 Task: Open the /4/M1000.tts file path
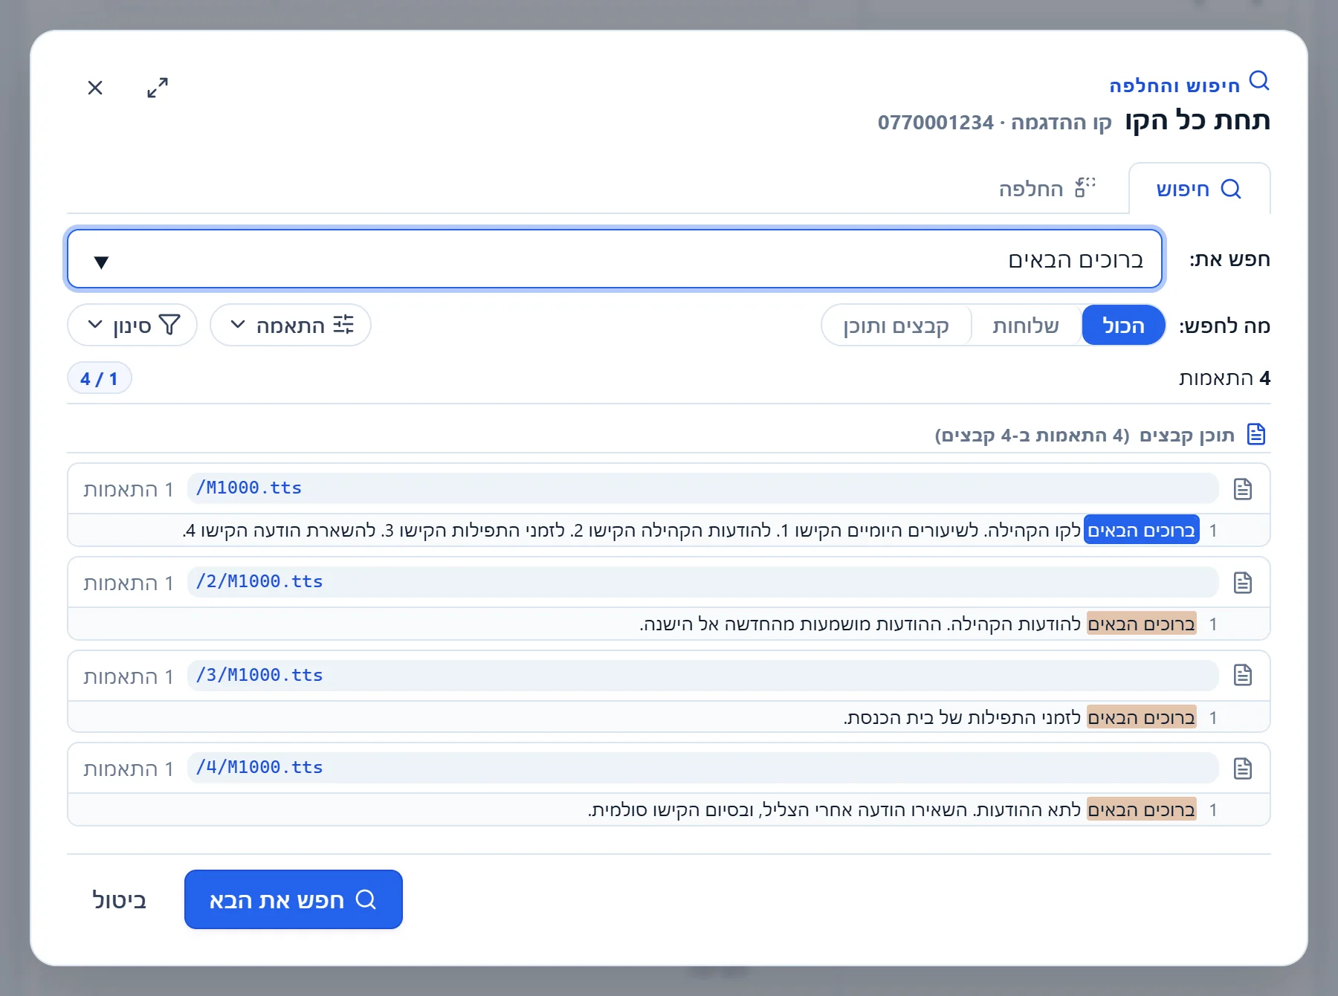(x=702, y=768)
